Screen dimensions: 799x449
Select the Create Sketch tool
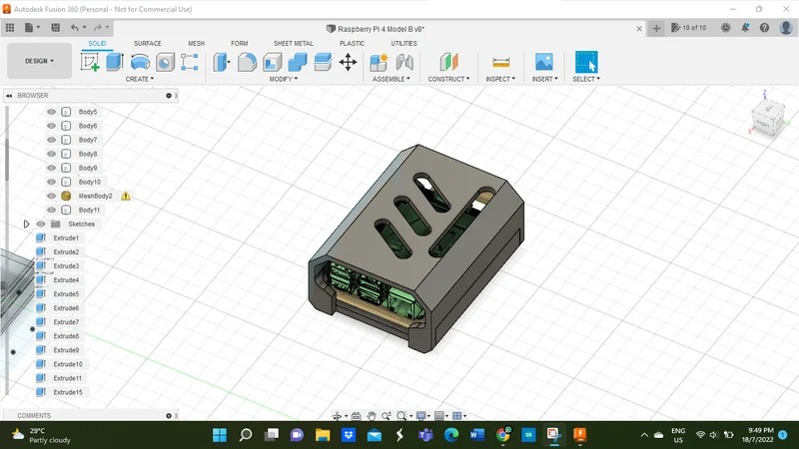point(90,62)
